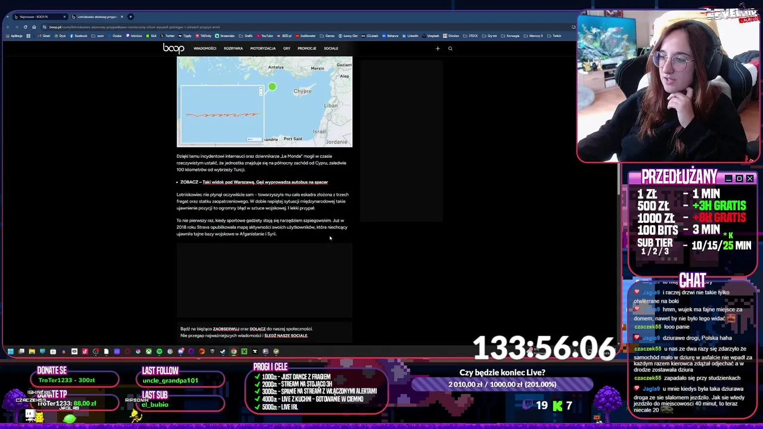
Task: Open the Tipply bookmark
Action: [x=185, y=36]
